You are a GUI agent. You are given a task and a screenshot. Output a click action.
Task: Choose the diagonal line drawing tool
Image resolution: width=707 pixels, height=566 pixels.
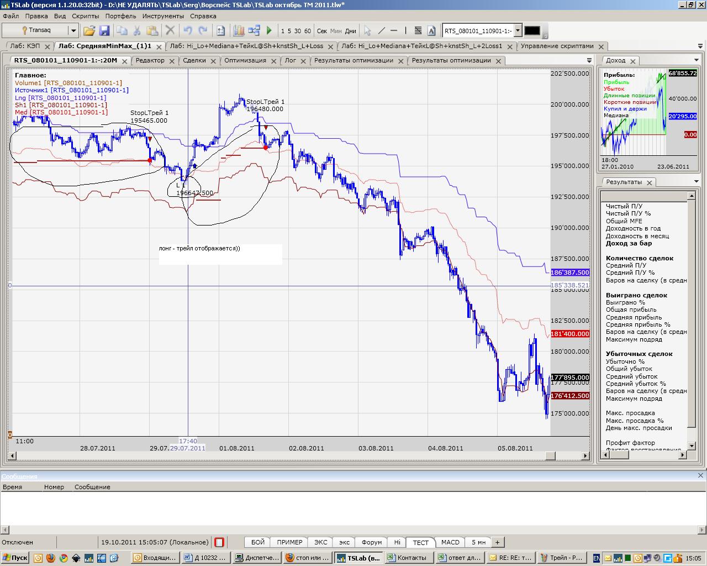tap(381, 31)
